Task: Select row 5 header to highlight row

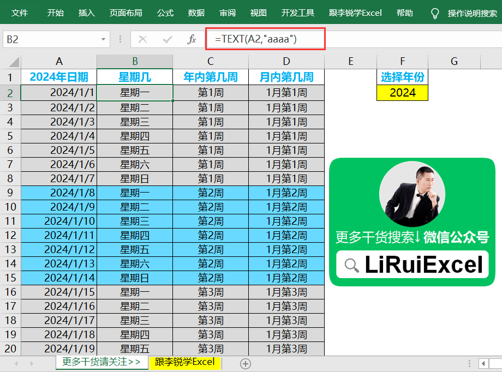Action: tap(9, 136)
